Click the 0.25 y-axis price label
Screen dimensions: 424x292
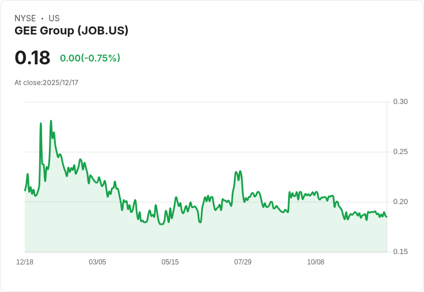(400, 152)
